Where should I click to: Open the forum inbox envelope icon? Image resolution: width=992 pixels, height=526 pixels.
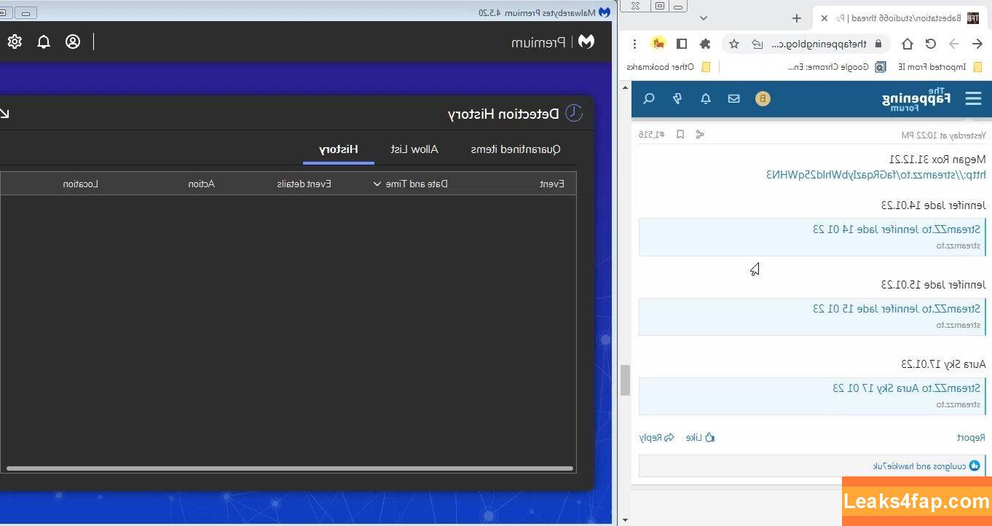pos(733,98)
